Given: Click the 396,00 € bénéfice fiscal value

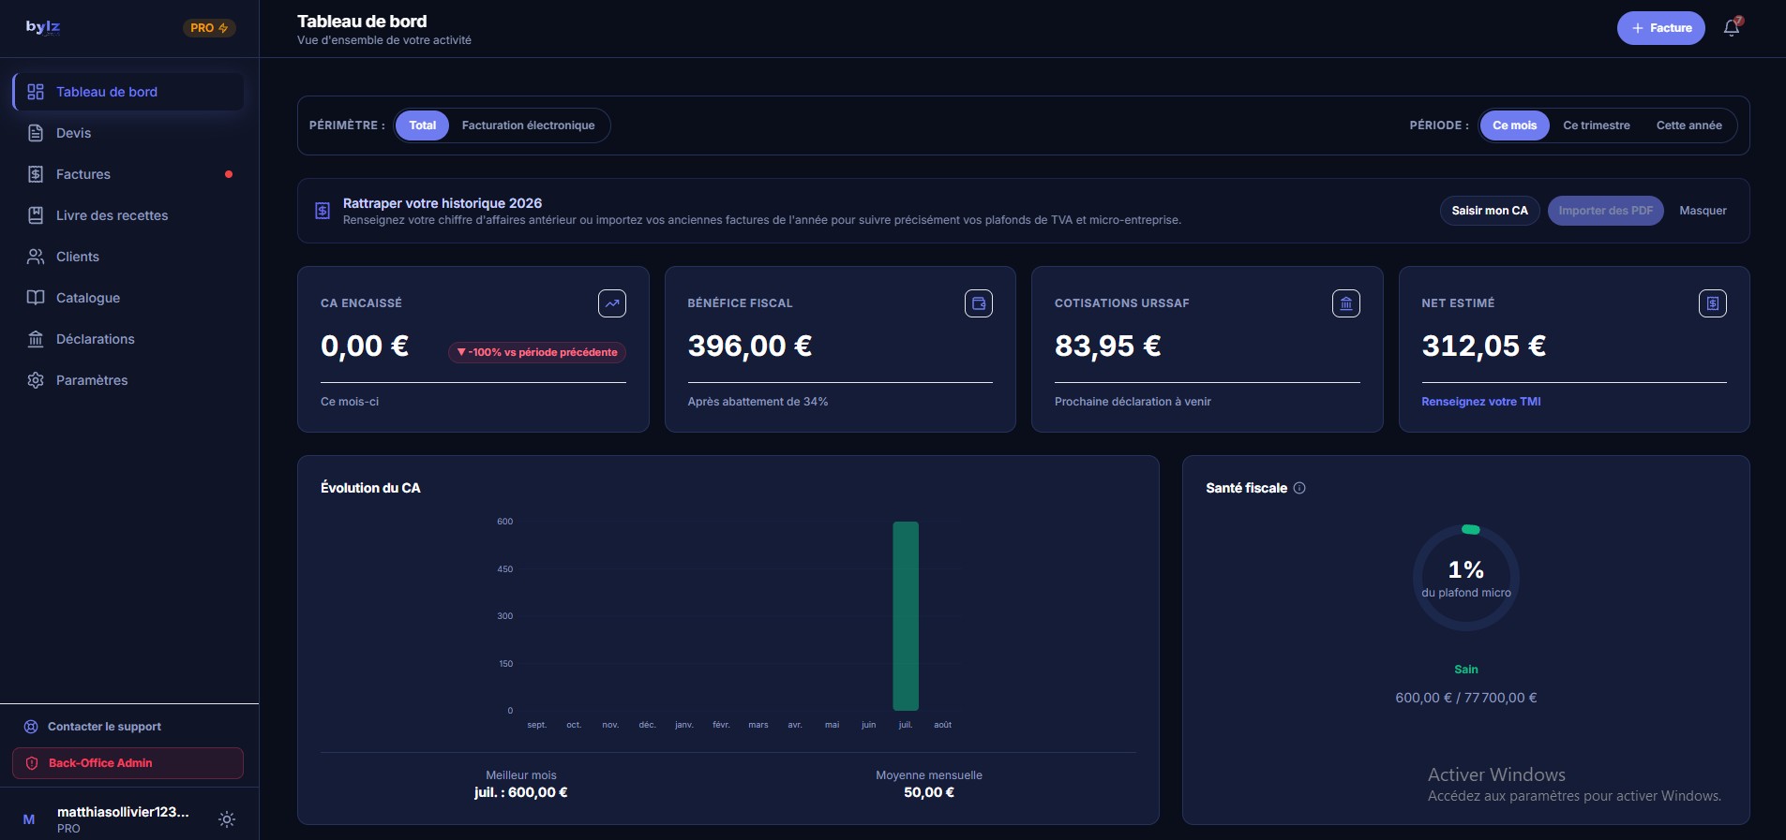Looking at the screenshot, I should click(x=750, y=346).
